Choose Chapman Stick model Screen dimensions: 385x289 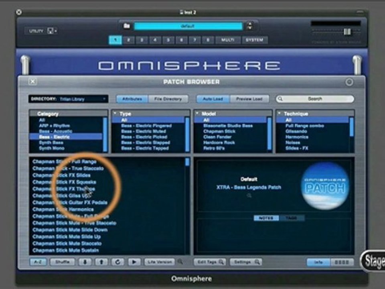click(219, 131)
